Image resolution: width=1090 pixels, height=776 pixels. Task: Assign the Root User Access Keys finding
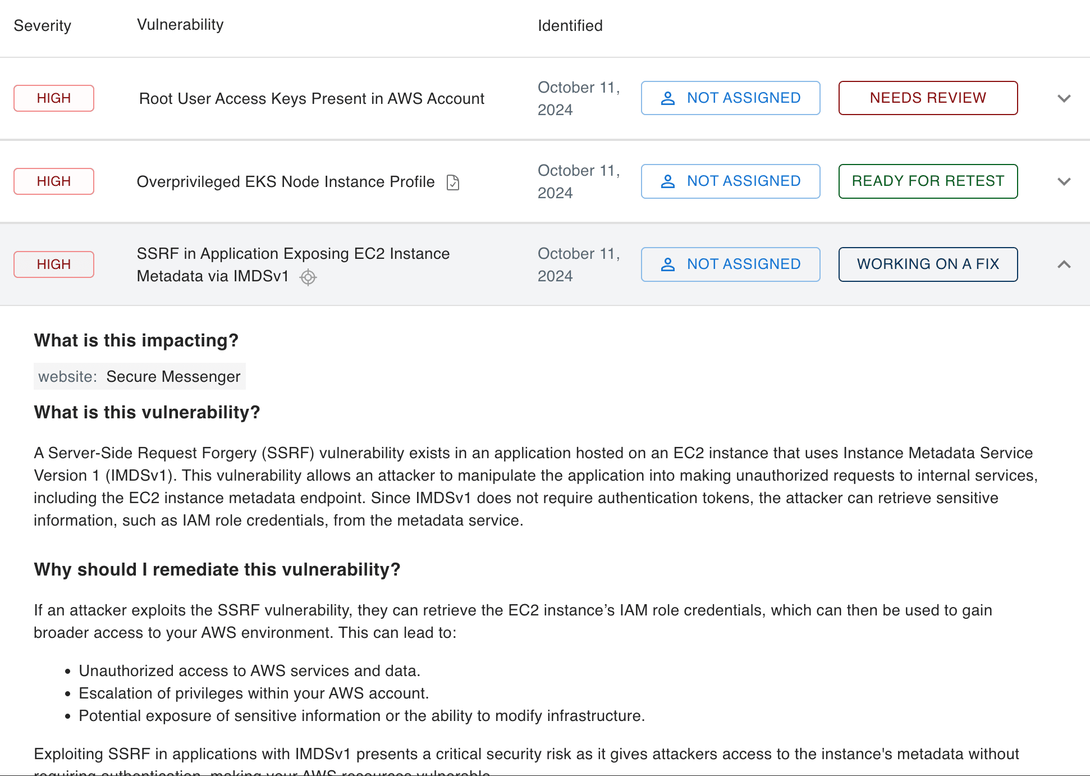click(x=730, y=98)
